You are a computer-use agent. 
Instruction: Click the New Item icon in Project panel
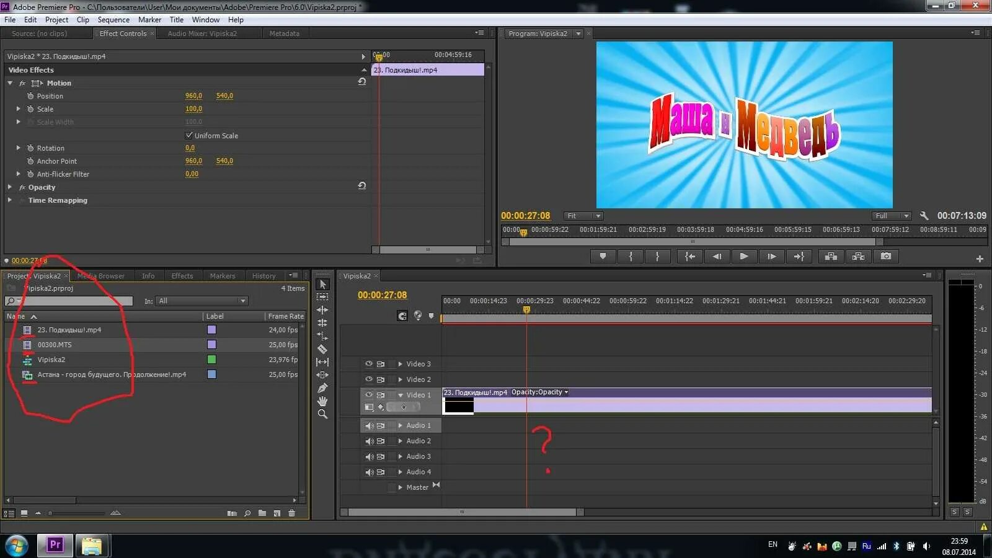tap(277, 513)
